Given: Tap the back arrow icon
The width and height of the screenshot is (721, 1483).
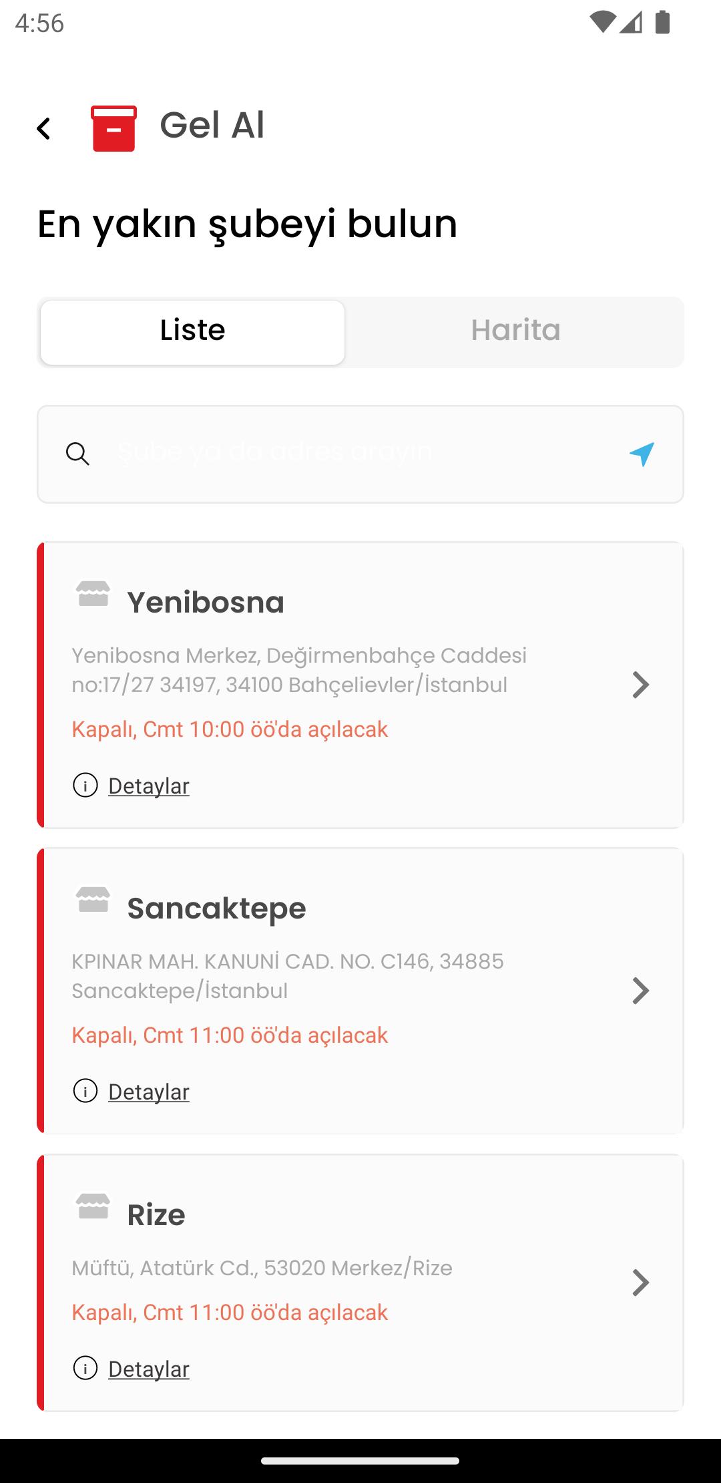Looking at the screenshot, I should pos(43,128).
